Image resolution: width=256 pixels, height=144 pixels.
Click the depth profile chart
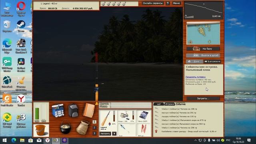(204, 10)
